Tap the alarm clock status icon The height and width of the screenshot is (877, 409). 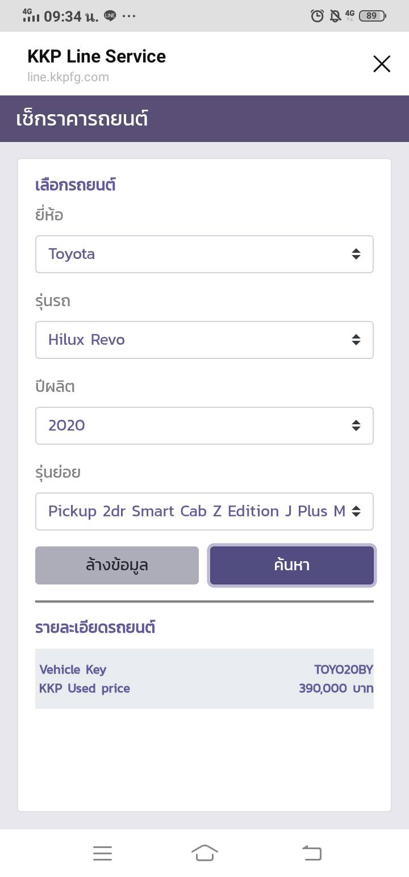click(x=317, y=16)
